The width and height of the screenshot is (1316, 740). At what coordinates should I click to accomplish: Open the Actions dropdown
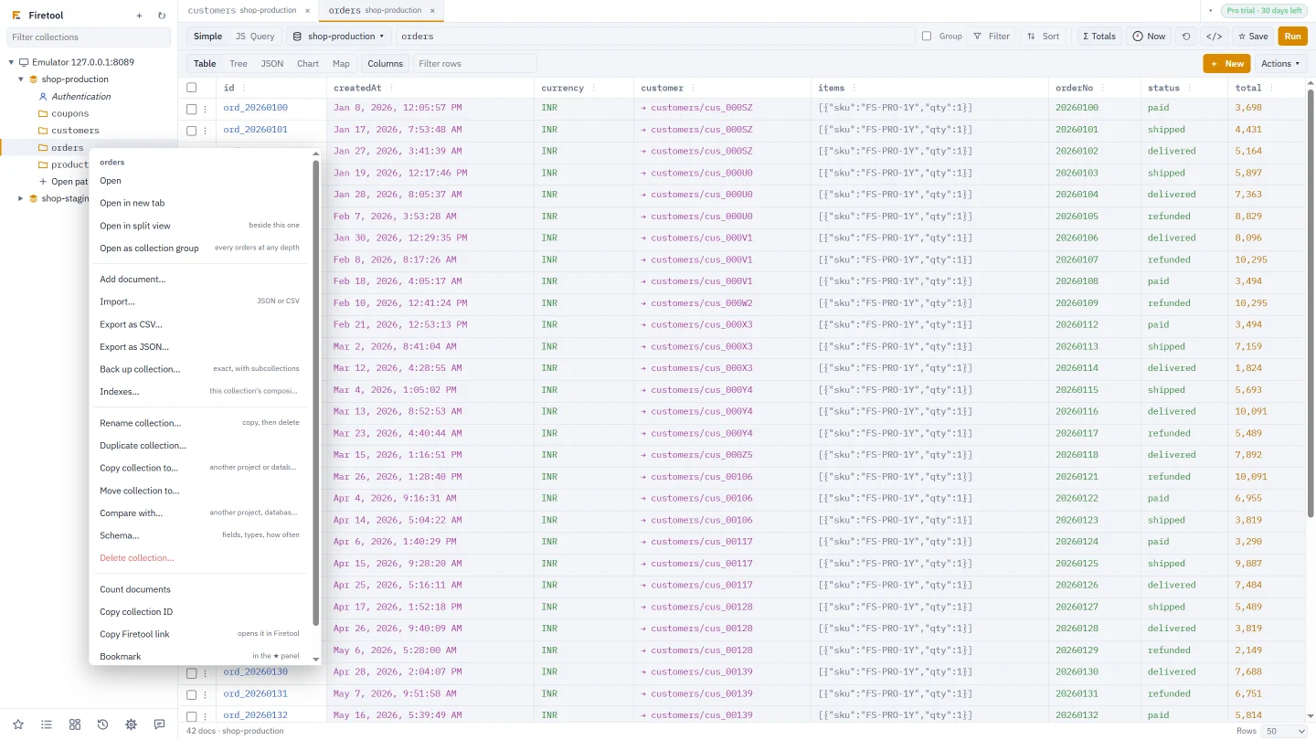(x=1280, y=64)
